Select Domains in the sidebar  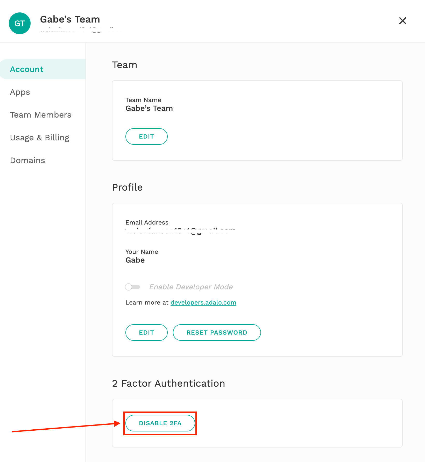[27, 161]
